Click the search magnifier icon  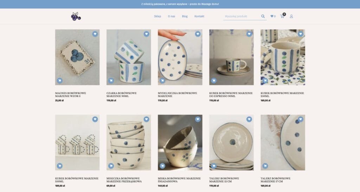(x=263, y=16)
